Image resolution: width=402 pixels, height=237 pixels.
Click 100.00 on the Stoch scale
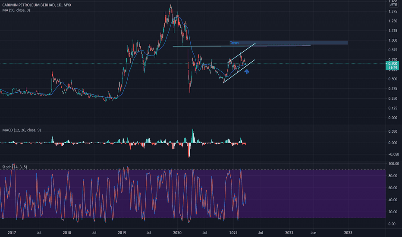[393, 163]
